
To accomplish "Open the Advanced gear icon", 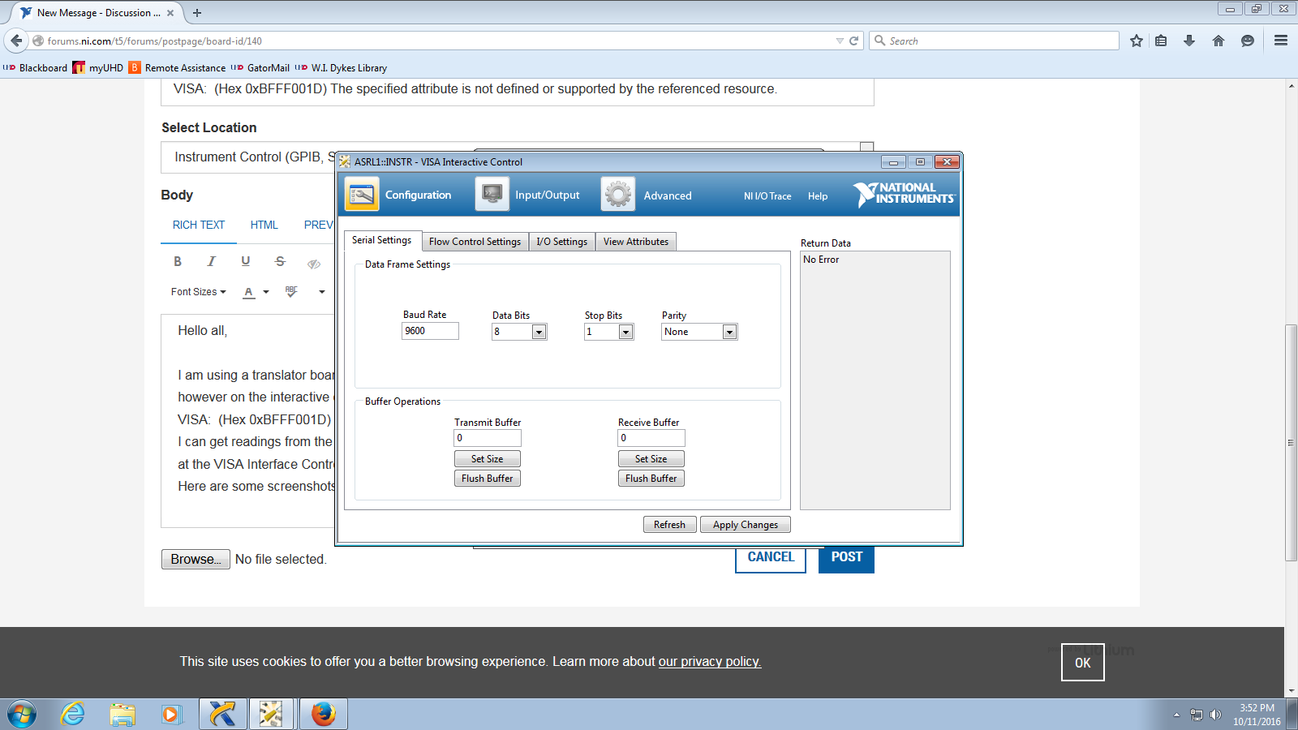I will [x=618, y=195].
